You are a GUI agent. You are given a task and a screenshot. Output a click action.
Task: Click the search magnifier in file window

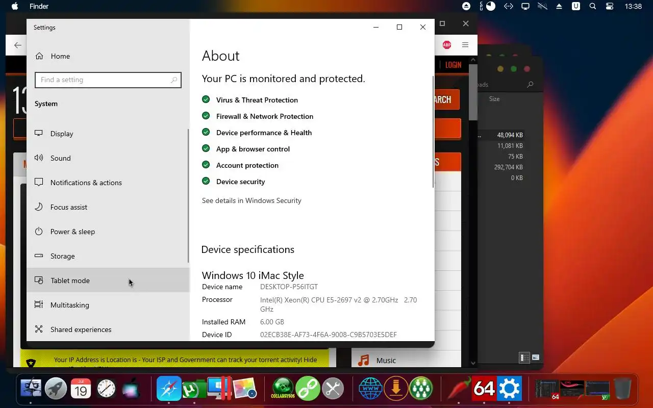click(531, 85)
